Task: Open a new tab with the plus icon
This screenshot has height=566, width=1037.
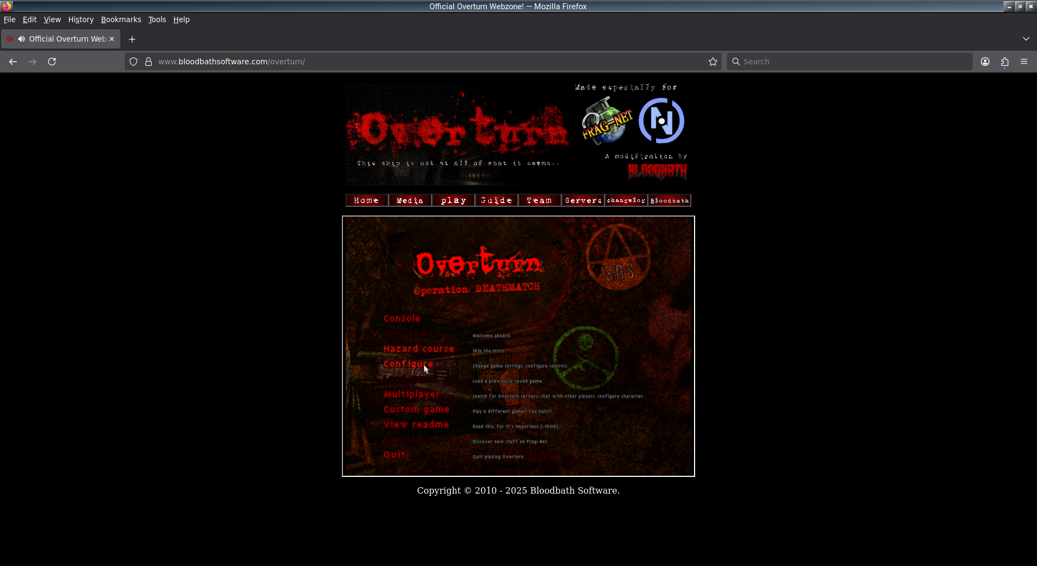Action: [132, 39]
